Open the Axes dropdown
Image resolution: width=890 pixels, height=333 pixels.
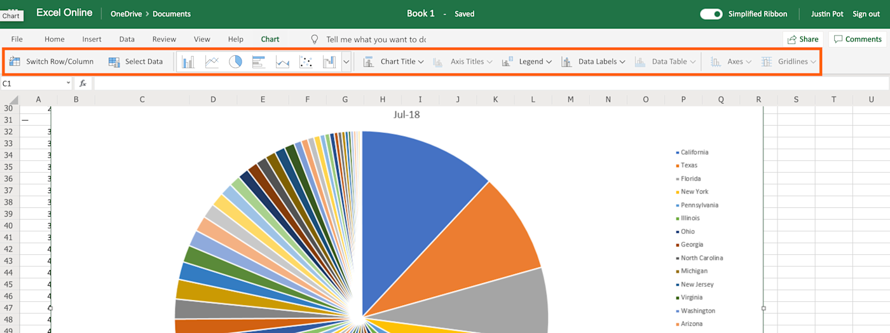[x=731, y=62]
